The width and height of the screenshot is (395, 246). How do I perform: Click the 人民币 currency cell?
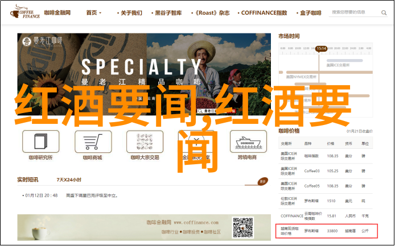coord(350,216)
